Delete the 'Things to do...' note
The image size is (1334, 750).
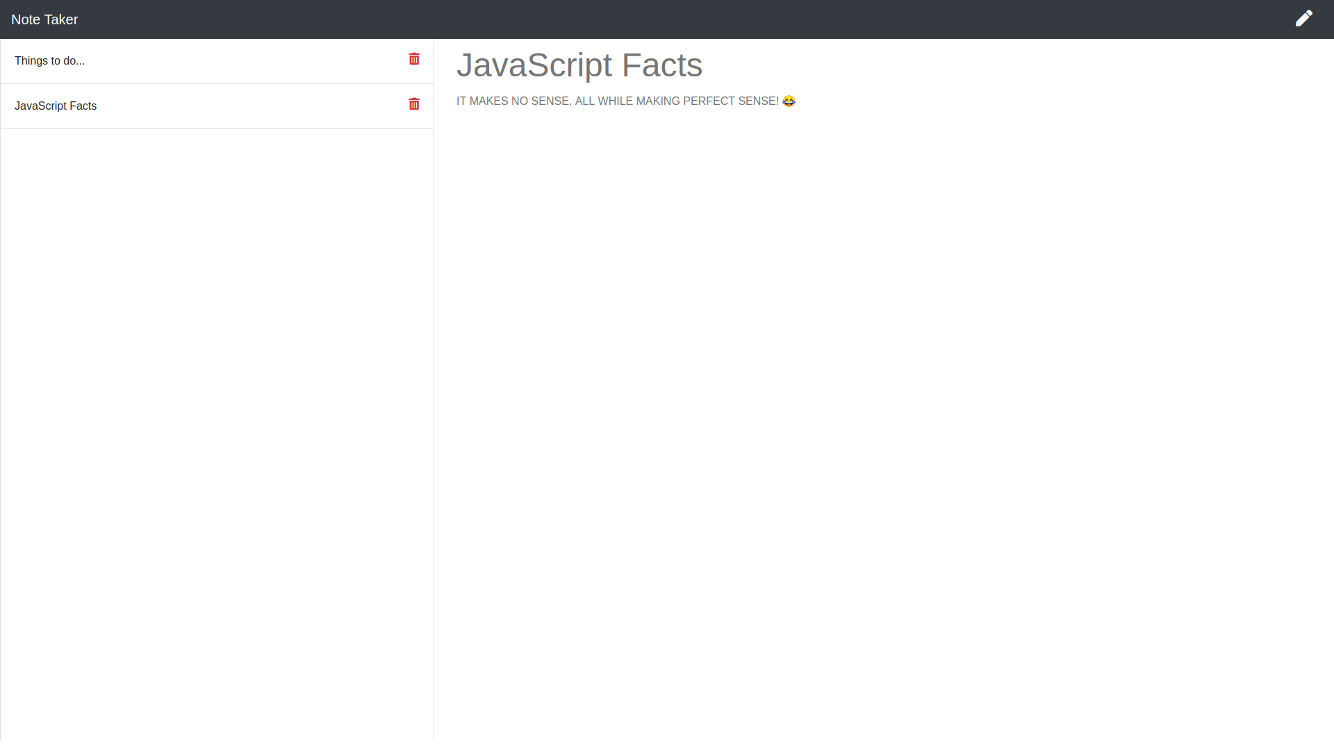click(x=414, y=59)
